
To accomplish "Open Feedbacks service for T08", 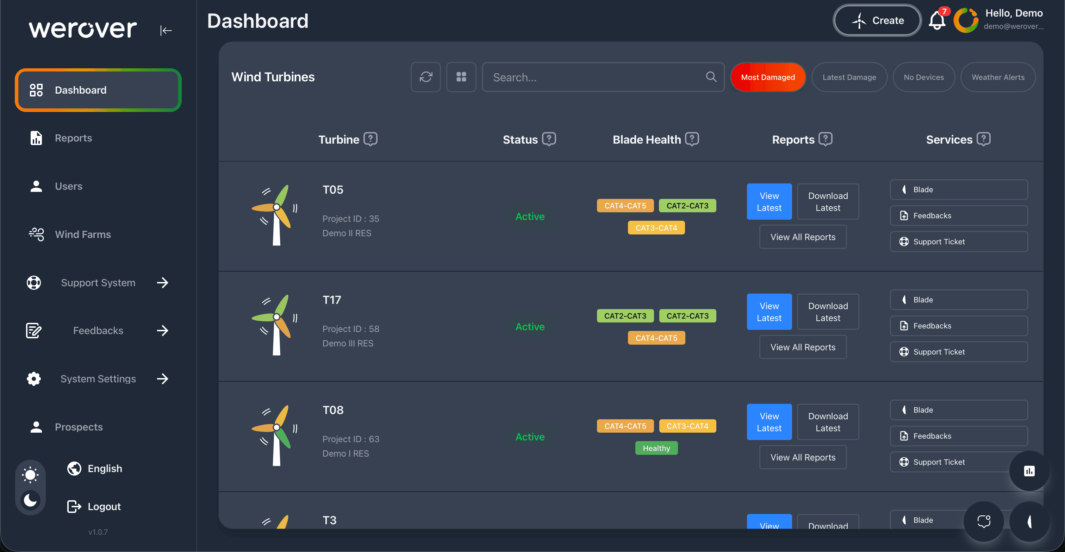I will point(959,436).
